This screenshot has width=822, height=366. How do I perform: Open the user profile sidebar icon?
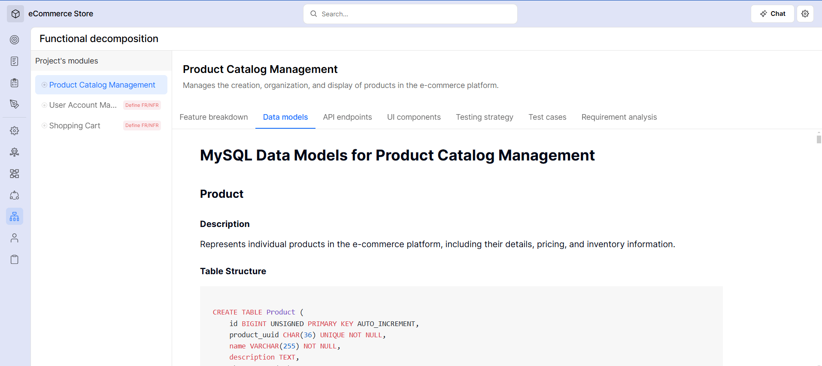[15, 238]
